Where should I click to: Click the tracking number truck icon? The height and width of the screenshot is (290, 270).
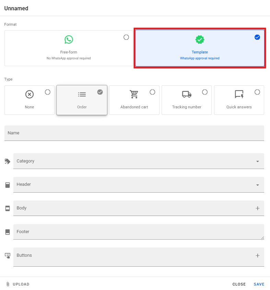coord(187,94)
